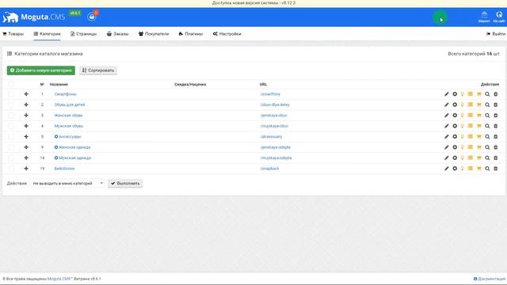Image resolution: width=507 pixels, height=285 pixels.
Task: Click the Moguta.CMS logo
Action: [33, 17]
